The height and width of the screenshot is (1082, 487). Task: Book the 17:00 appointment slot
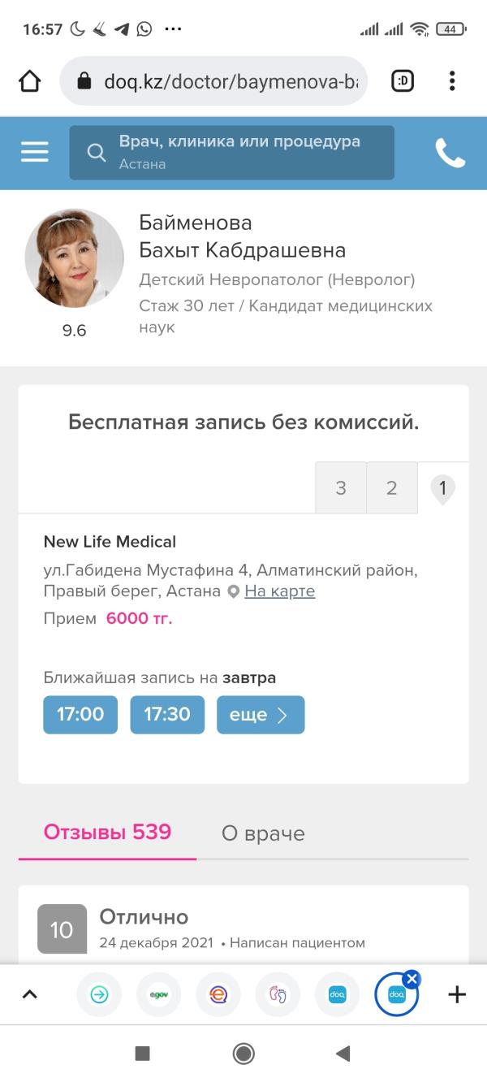[80, 715]
